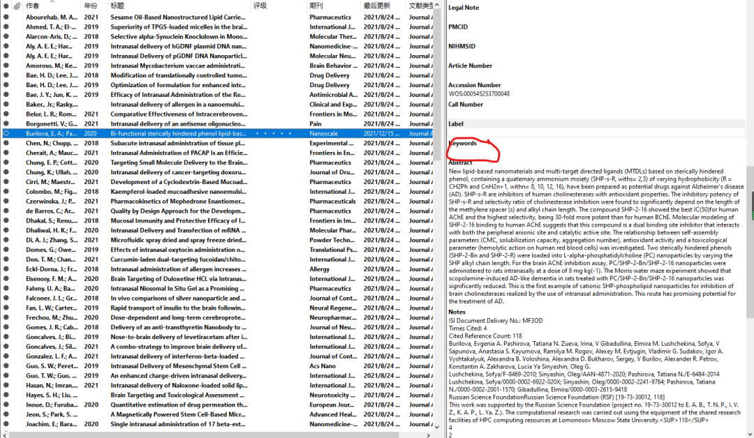Click into the Label field
The image size is (754, 438).
596,133
